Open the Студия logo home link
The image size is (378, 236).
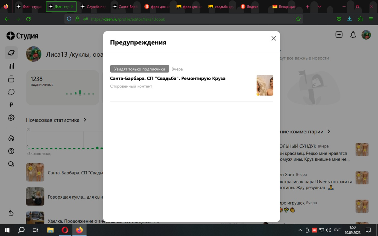point(22,36)
